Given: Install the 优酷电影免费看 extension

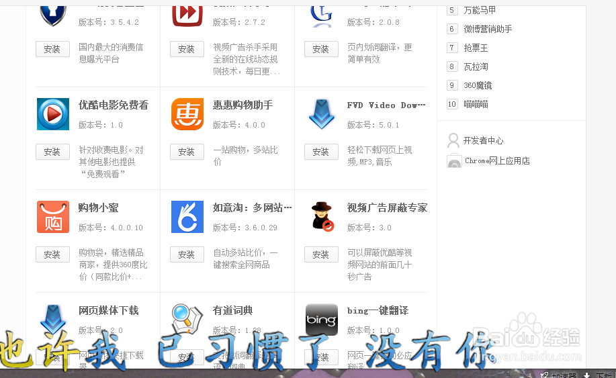Looking at the screenshot, I should click(x=52, y=152).
